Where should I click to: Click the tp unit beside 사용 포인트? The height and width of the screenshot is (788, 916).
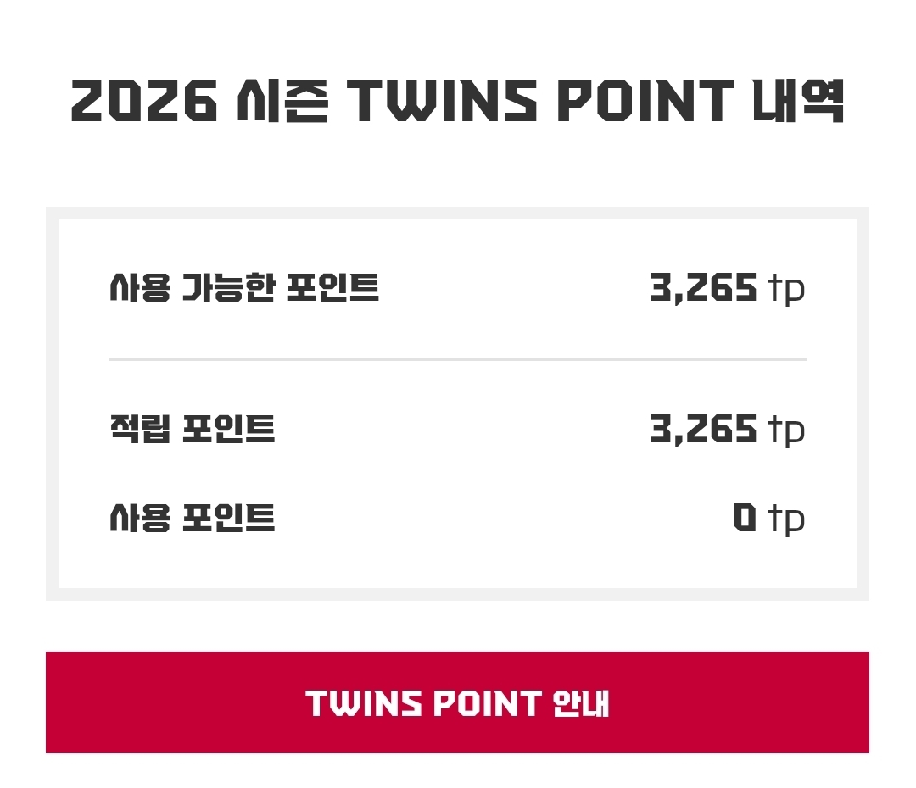tap(786, 519)
